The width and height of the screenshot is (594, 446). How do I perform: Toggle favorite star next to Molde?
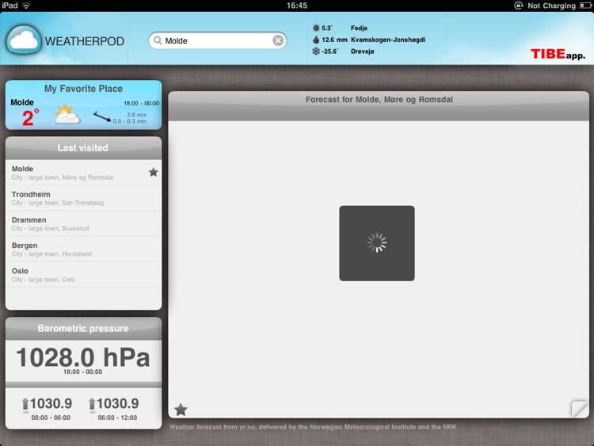[153, 173]
